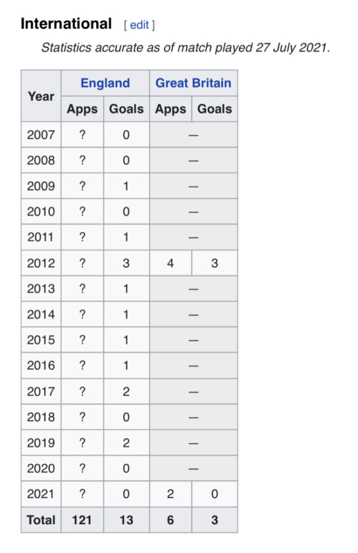Click the England total goals 13
Image resolution: width=358 pixels, height=553 pixels.
pyautogui.click(x=126, y=520)
